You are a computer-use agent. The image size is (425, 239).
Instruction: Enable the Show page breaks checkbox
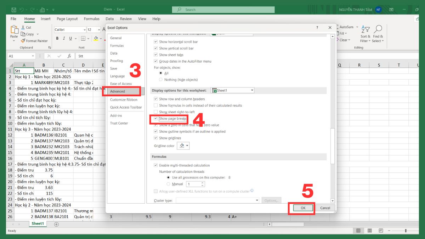pyautogui.click(x=155, y=119)
